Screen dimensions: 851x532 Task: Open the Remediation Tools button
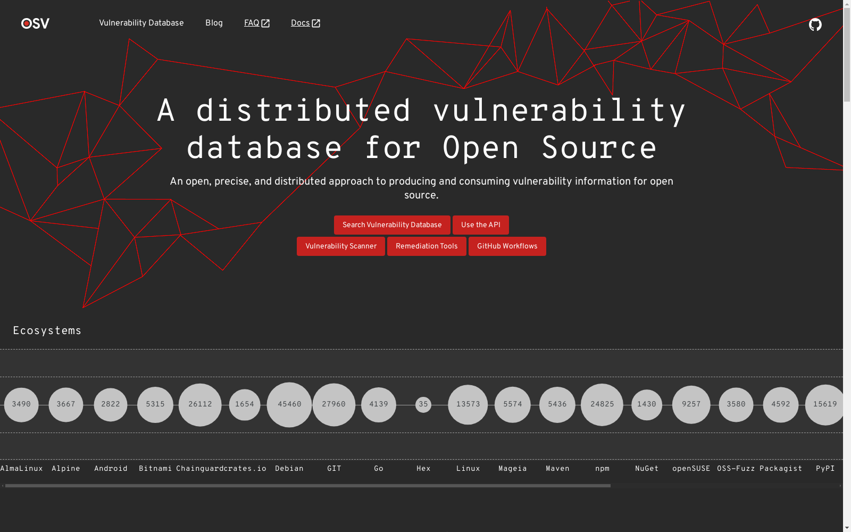pyautogui.click(x=427, y=246)
